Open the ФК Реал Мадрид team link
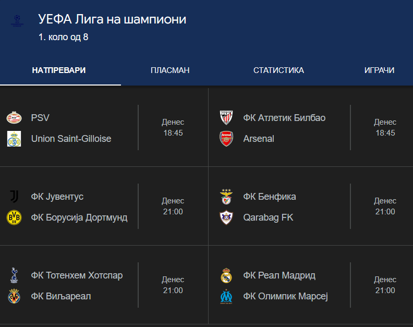The image size is (413, 327). tap(279, 275)
